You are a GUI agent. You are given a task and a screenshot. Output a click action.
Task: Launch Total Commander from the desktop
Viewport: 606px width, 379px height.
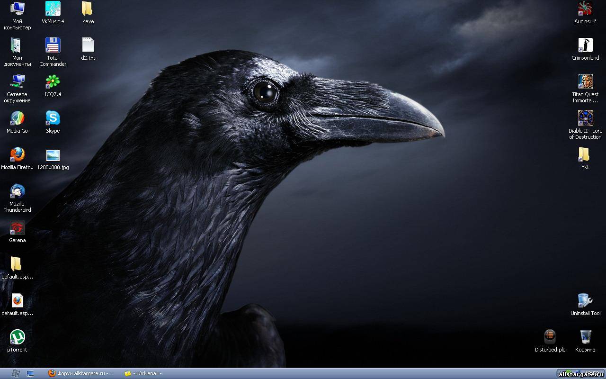[x=53, y=45]
